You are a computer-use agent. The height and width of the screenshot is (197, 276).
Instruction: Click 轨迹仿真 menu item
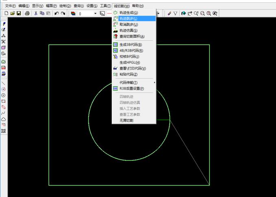pyautogui.click(x=128, y=30)
